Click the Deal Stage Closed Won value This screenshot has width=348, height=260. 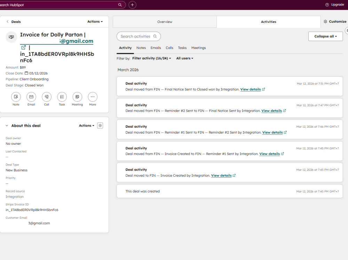click(34, 85)
